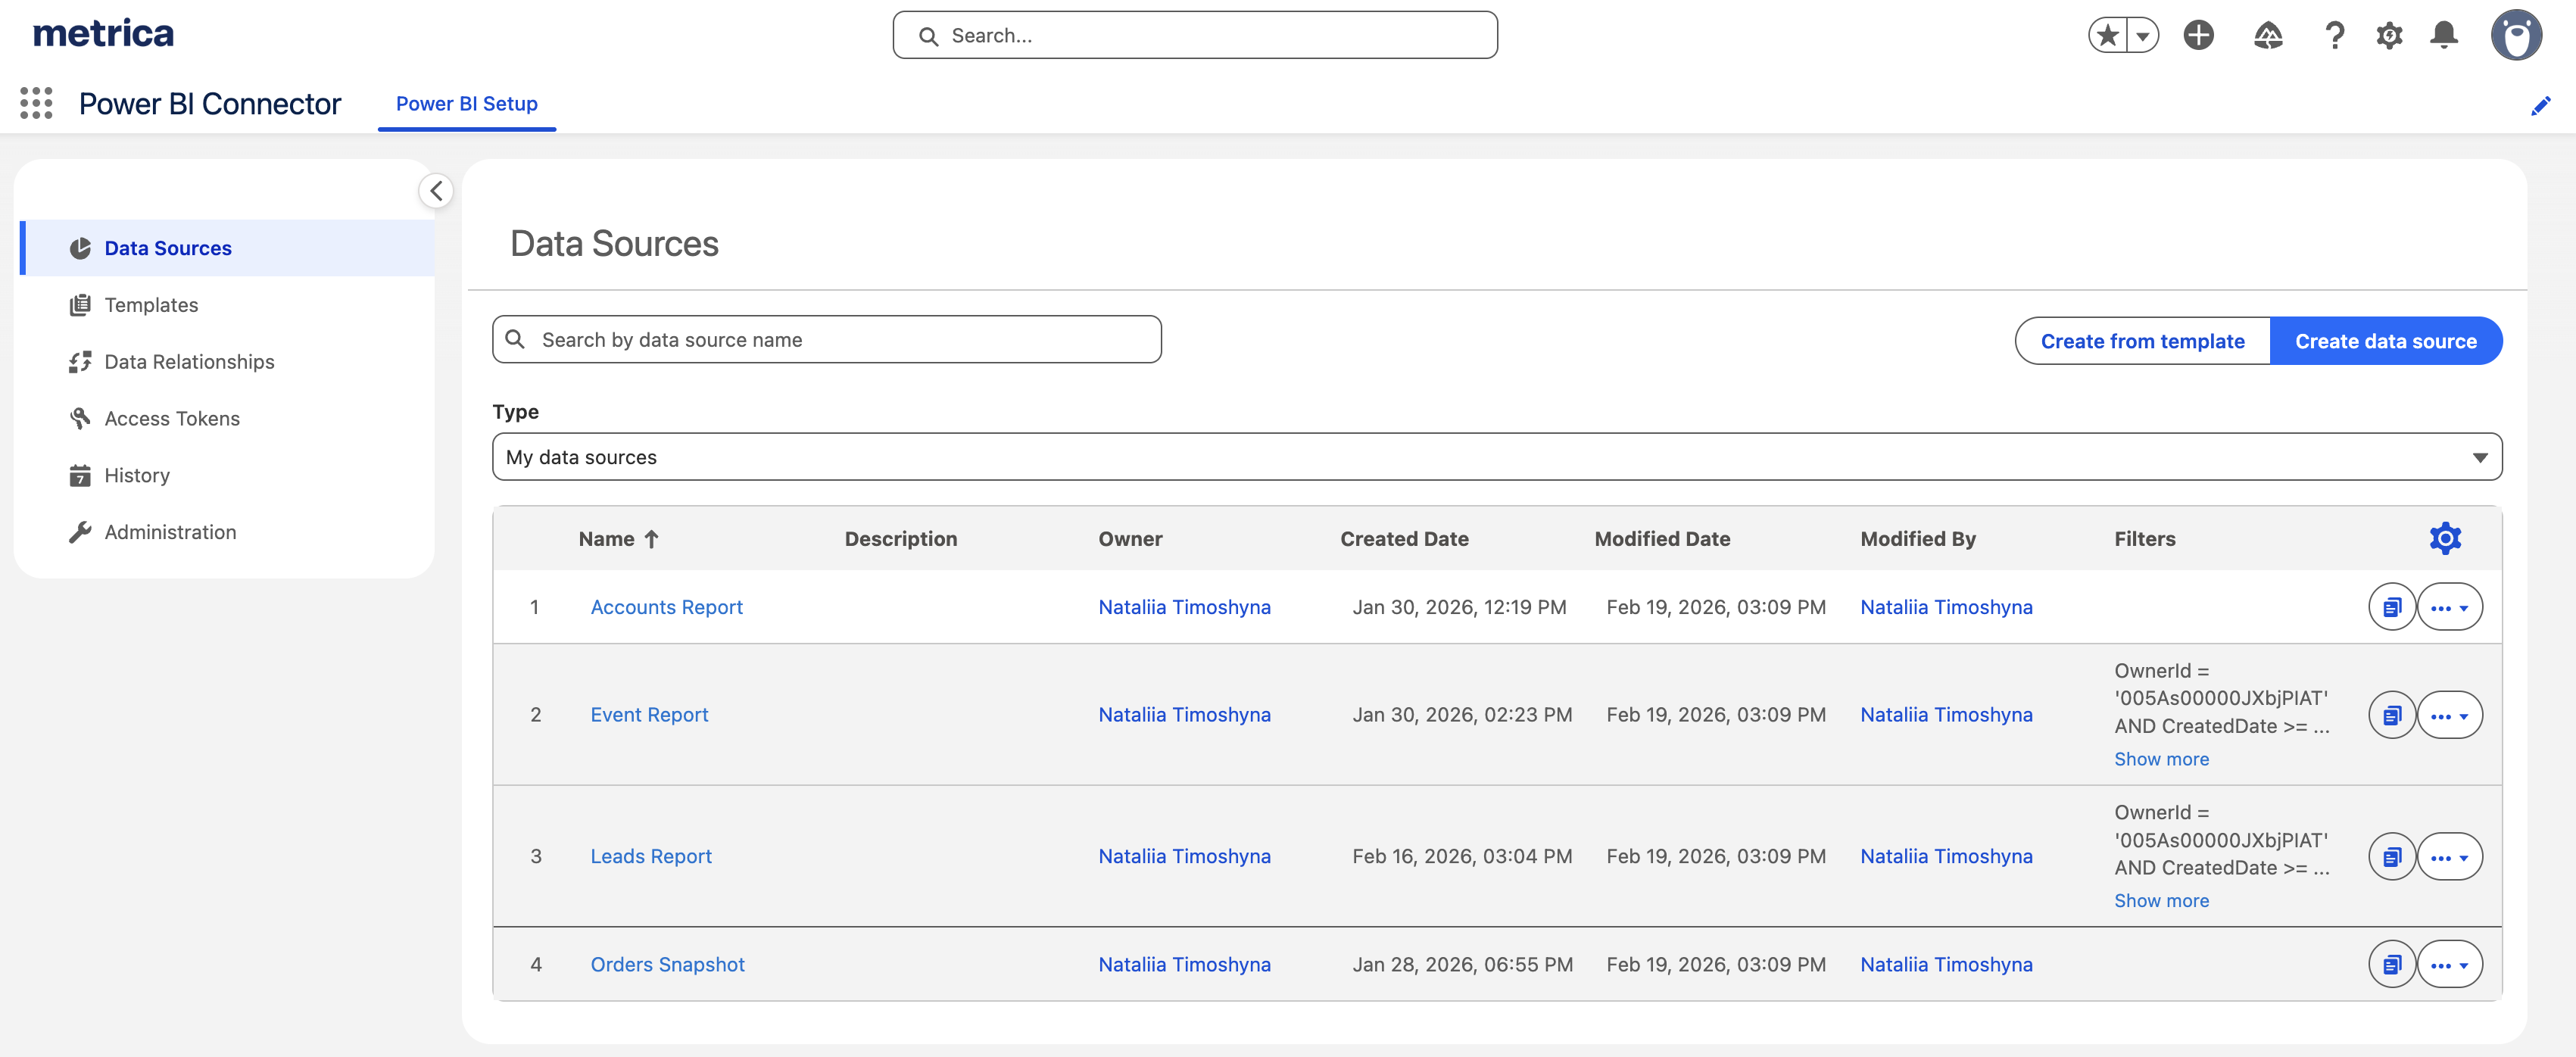
Task: Open more actions menu for Leads Report
Action: point(2449,857)
